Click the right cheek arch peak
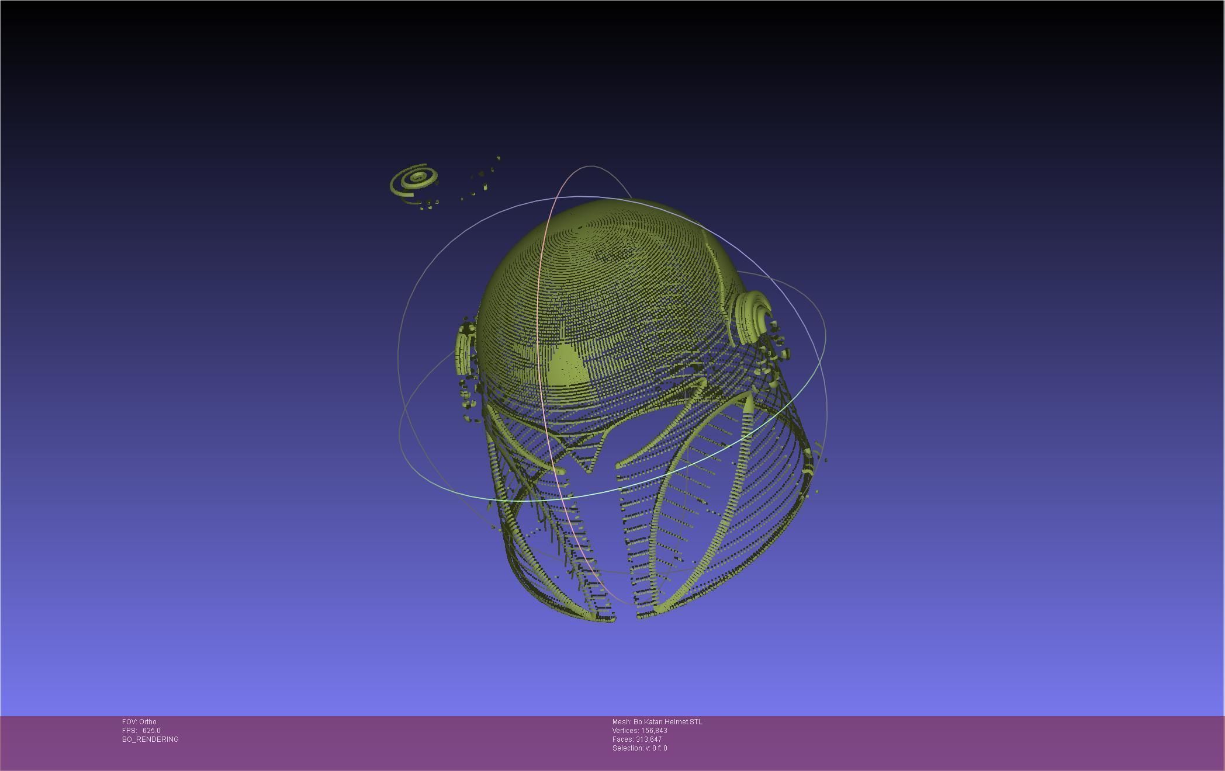 coord(748,400)
